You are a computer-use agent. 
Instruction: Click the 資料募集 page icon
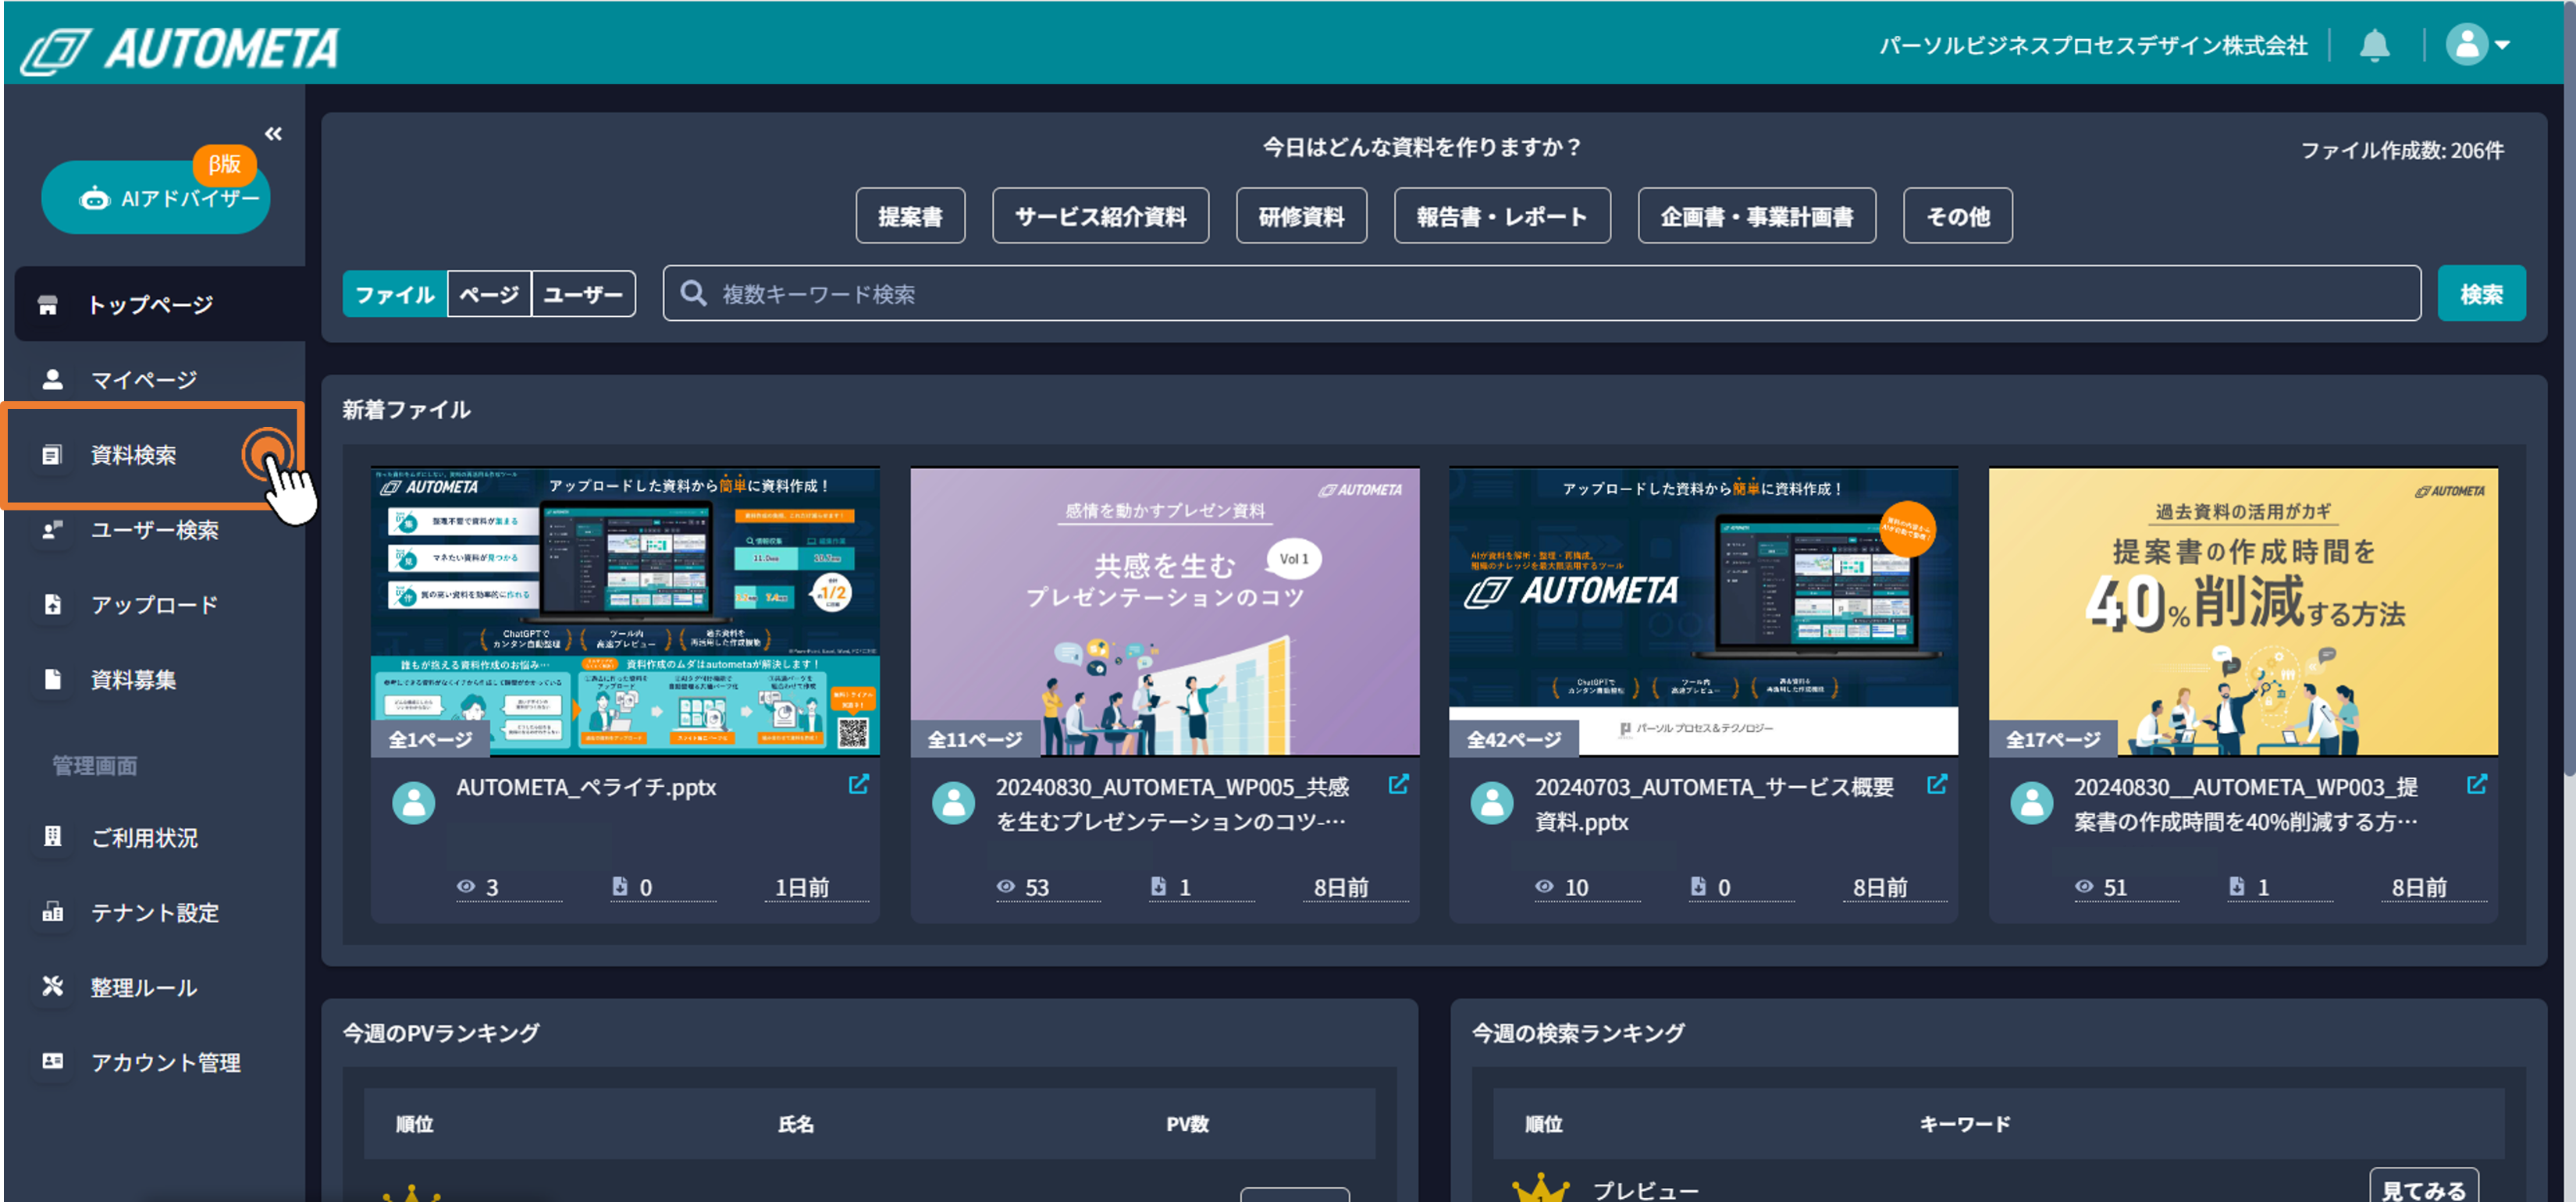(x=52, y=680)
